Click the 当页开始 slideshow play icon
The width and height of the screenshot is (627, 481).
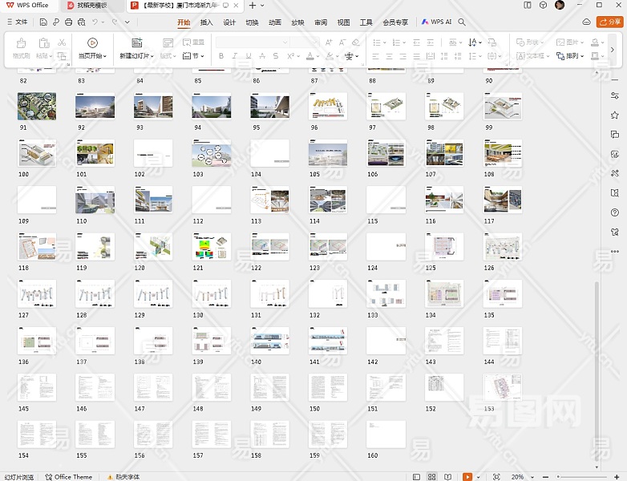click(x=92, y=42)
